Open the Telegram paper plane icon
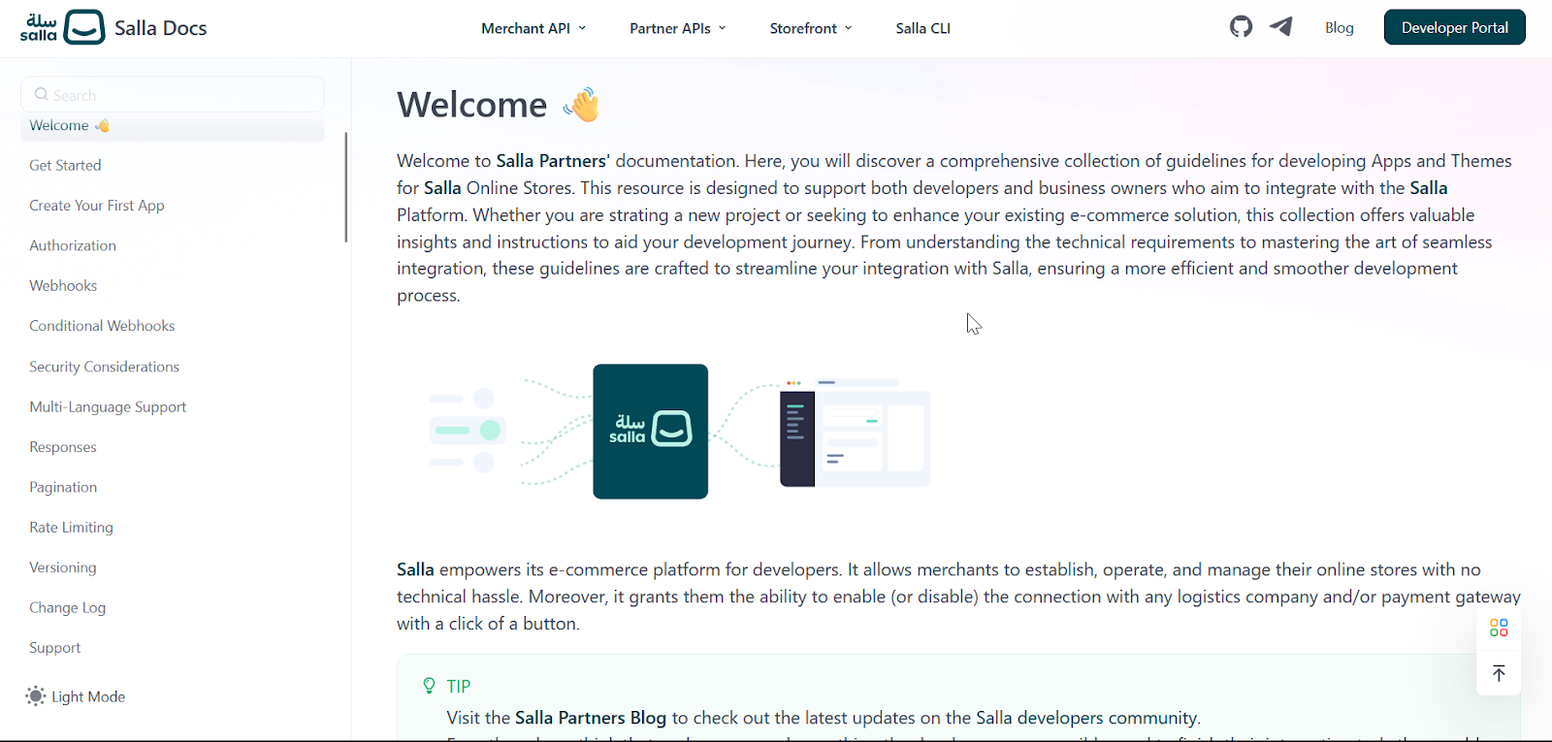Screen dimensions: 1552x742 point(1281,27)
